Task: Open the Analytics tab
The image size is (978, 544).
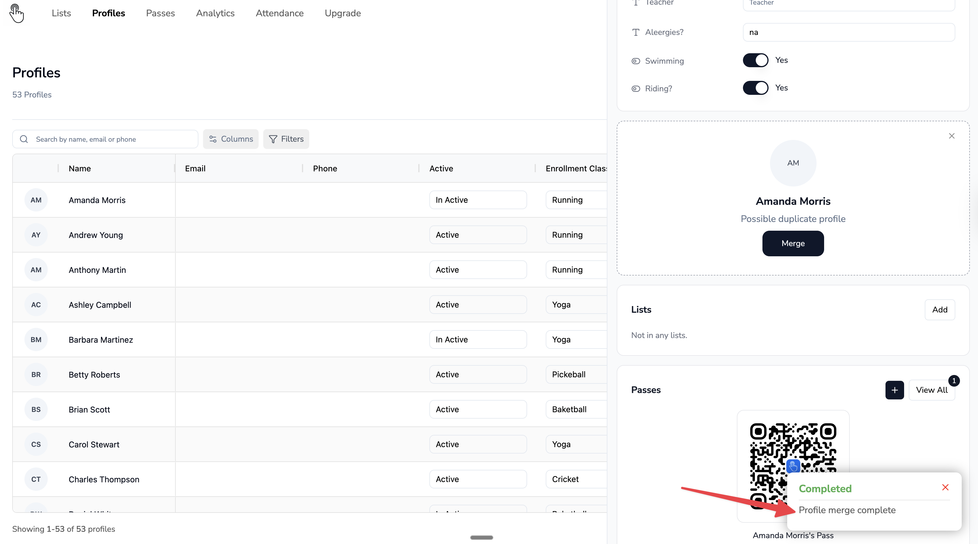Action: pyautogui.click(x=215, y=13)
